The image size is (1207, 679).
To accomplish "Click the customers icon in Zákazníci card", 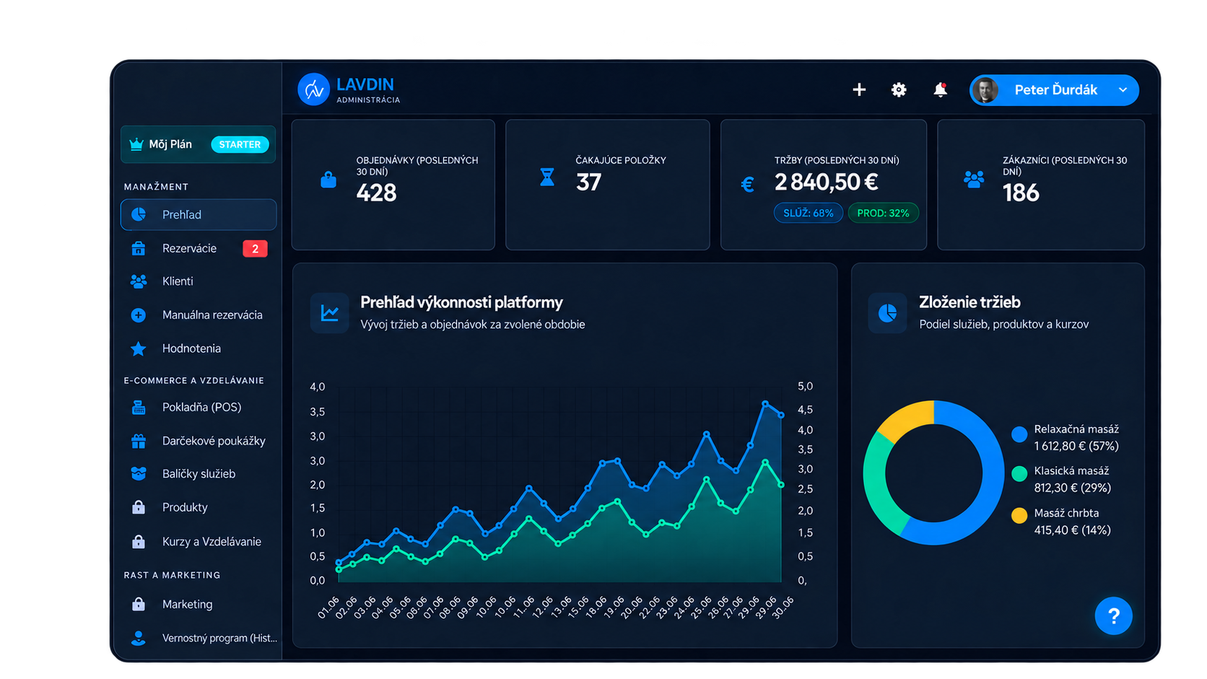I will coord(974,179).
